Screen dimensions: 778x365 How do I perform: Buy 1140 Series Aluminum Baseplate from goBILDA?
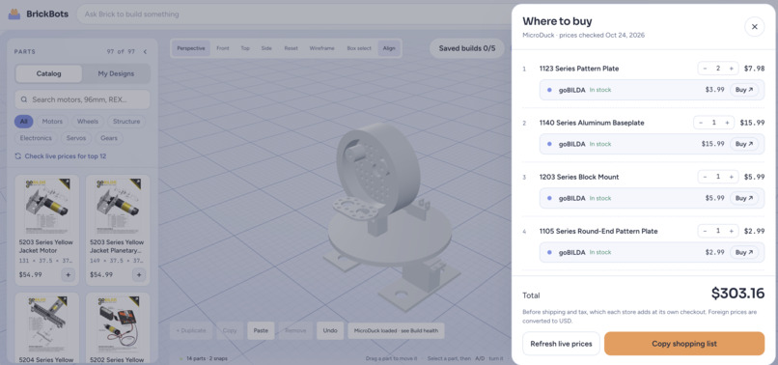tap(744, 144)
